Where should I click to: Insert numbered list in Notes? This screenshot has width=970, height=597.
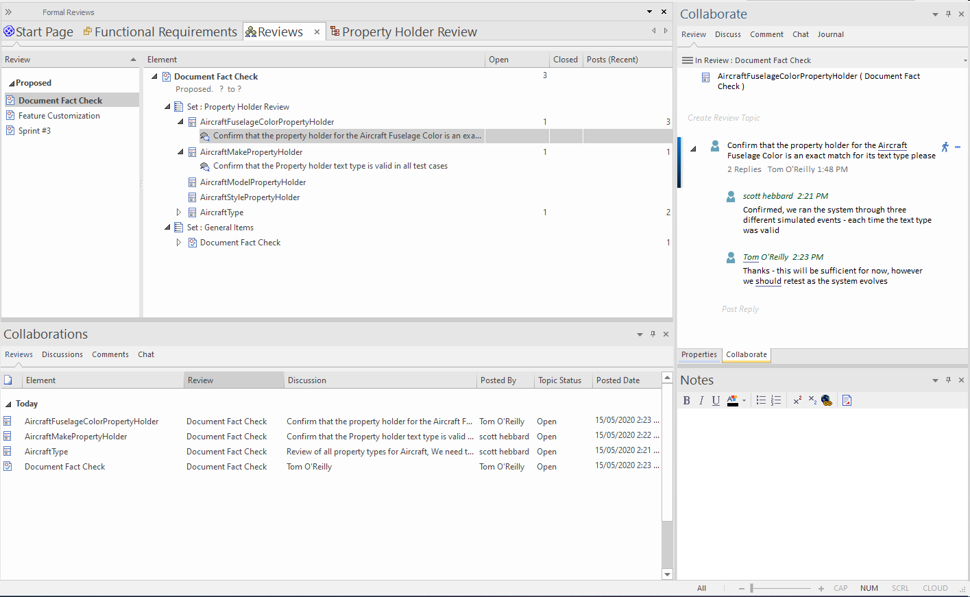(x=776, y=401)
